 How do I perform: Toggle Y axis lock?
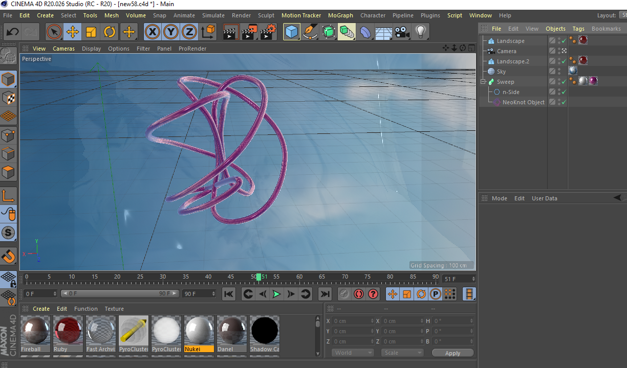tap(171, 32)
